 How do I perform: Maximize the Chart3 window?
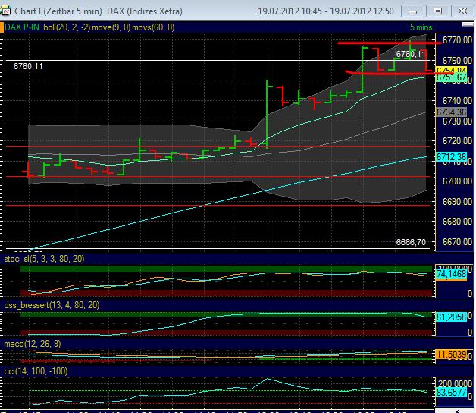pos(437,11)
